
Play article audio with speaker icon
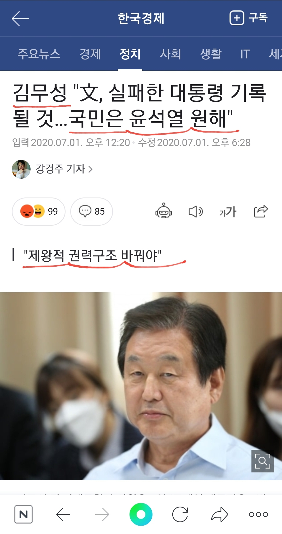coord(196,211)
